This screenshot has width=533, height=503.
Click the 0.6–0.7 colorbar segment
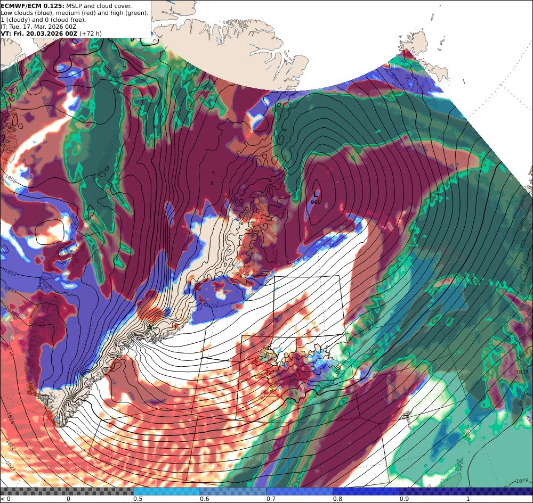pos(233,491)
